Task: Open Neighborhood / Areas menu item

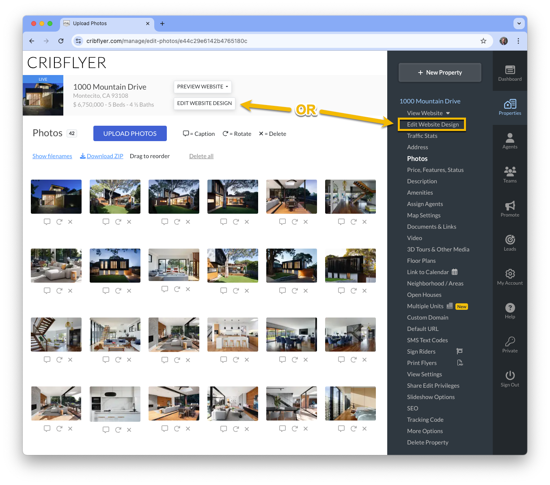Action: coord(435,283)
